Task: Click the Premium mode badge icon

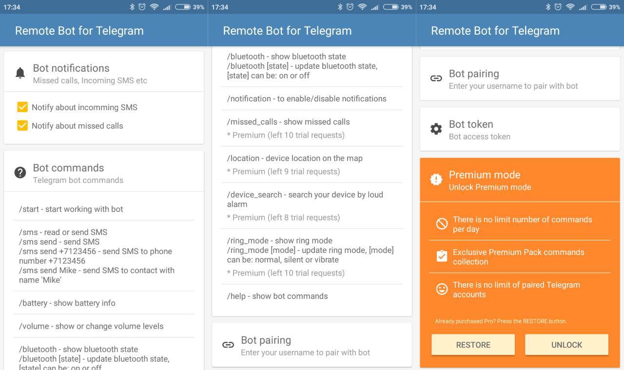Action: 436,179
